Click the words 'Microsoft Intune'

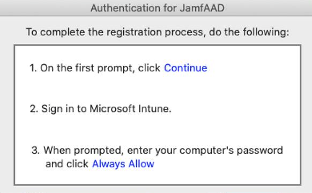click(x=130, y=109)
